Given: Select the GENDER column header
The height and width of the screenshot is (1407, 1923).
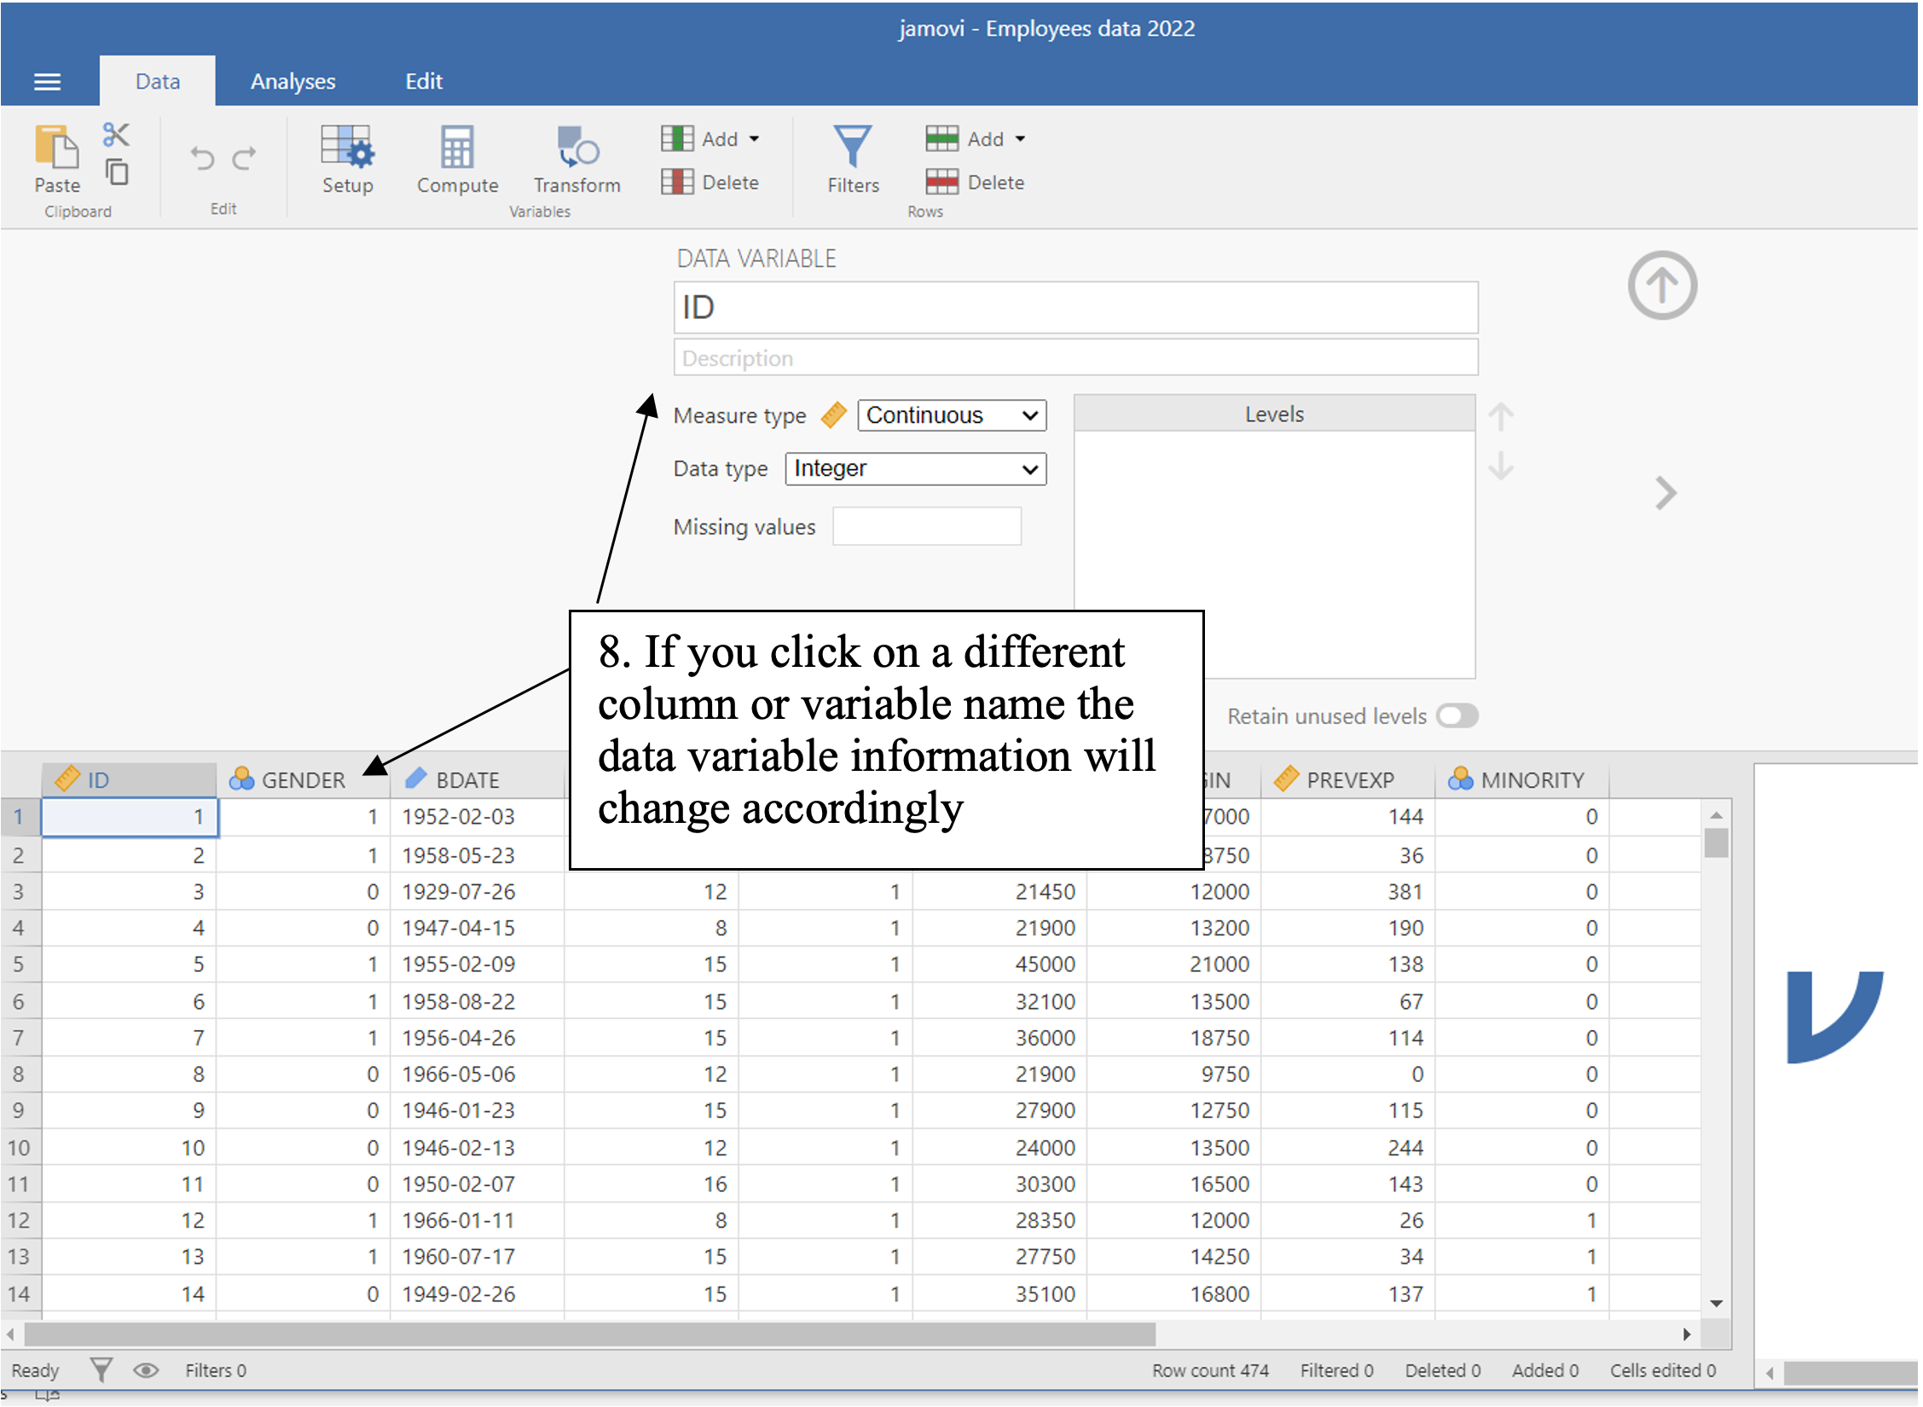Looking at the screenshot, I should pos(304,779).
